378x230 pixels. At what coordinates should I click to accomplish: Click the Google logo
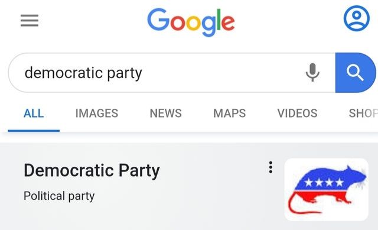coord(191,22)
